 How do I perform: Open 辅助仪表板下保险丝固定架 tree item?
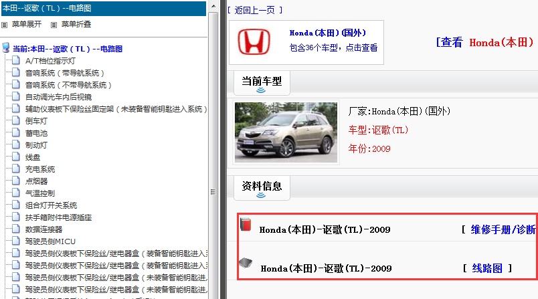[x=116, y=109]
